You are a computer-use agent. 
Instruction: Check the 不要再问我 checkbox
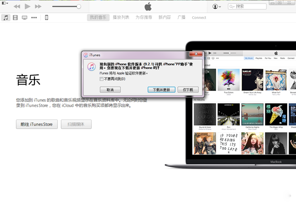pos(102,79)
